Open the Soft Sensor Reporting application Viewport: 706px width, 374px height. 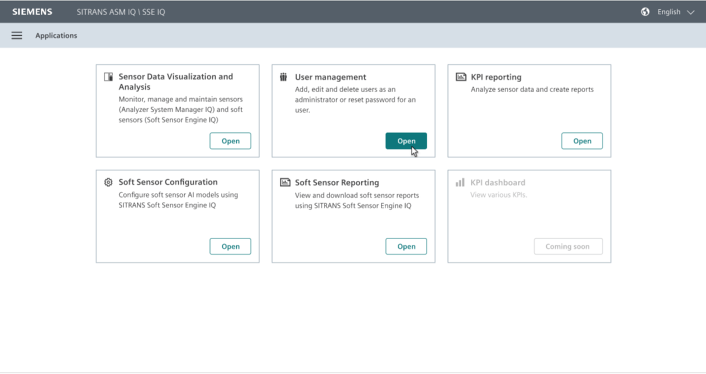point(406,246)
